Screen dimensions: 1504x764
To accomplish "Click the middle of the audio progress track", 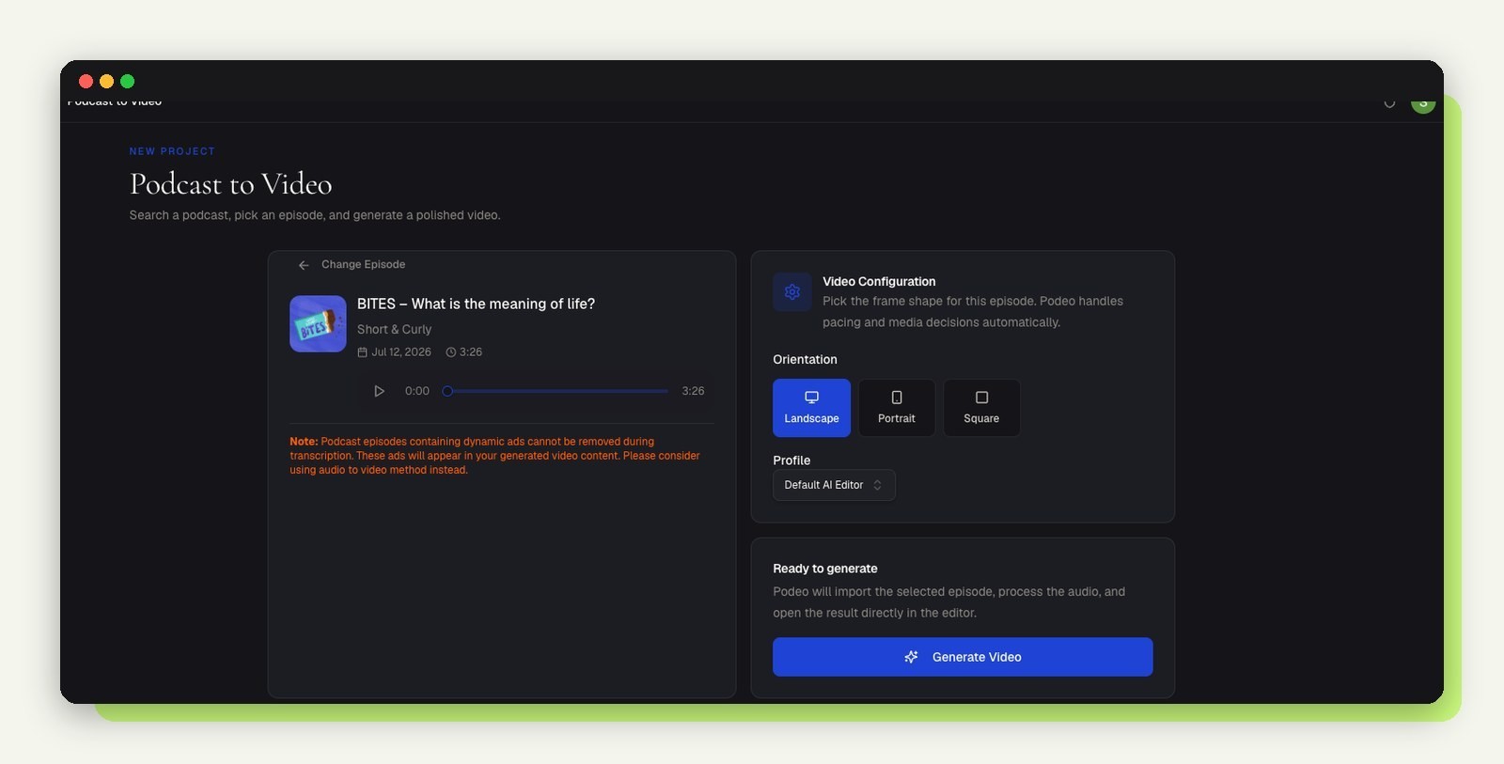I will click(x=558, y=391).
